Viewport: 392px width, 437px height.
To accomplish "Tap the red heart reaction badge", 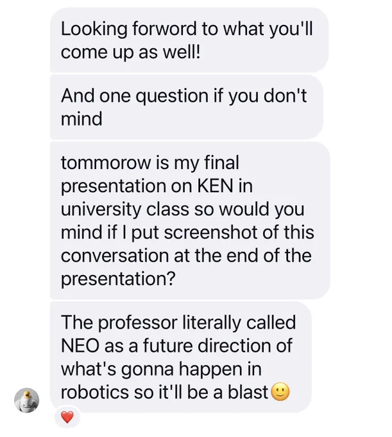I will (x=67, y=417).
